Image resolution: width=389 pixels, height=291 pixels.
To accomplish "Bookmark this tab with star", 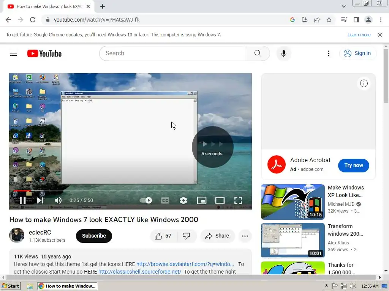I will pos(329,20).
